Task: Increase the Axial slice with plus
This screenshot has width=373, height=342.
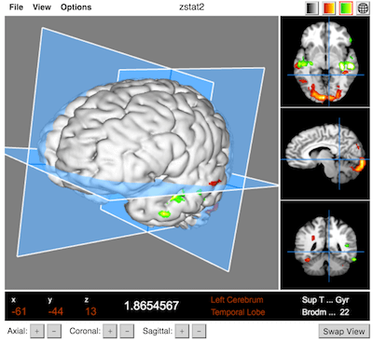Action: click(x=37, y=331)
